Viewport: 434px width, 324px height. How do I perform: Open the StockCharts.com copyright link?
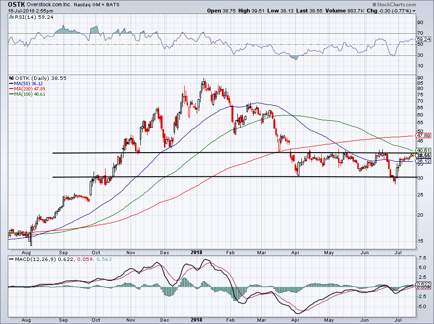394,4
